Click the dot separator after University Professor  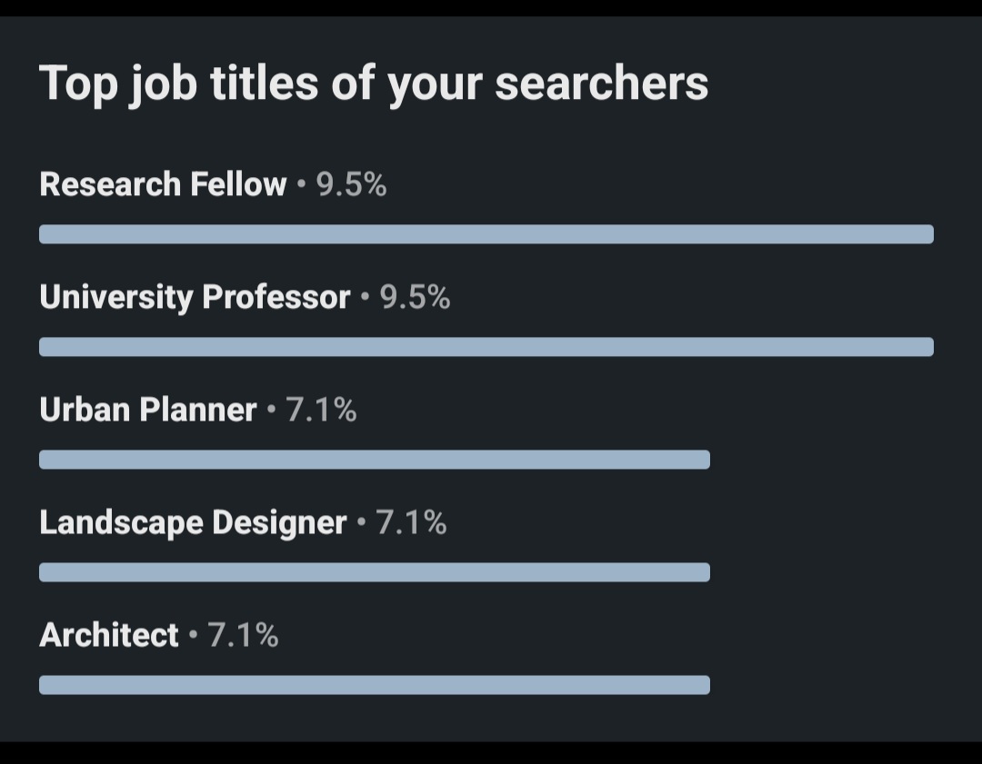pos(365,298)
